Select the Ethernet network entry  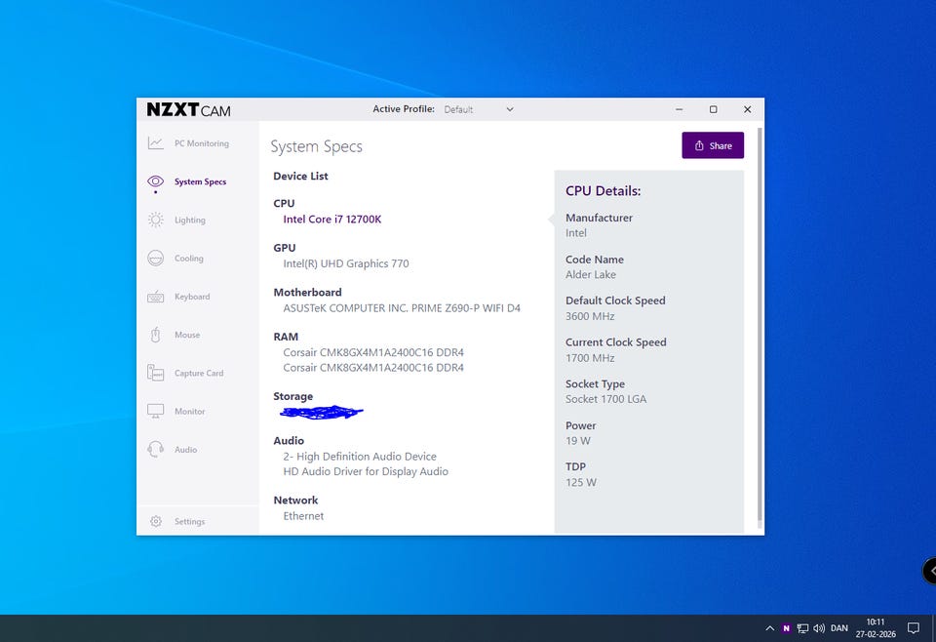tap(303, 516)
